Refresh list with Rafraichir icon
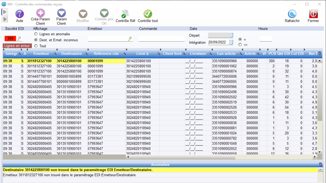 [x=292, y=14]
